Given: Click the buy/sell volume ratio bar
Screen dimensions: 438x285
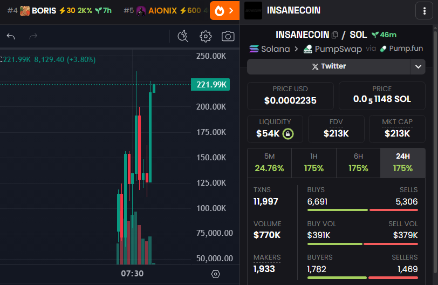Looking at the screenshot, I should pos(362,244).
